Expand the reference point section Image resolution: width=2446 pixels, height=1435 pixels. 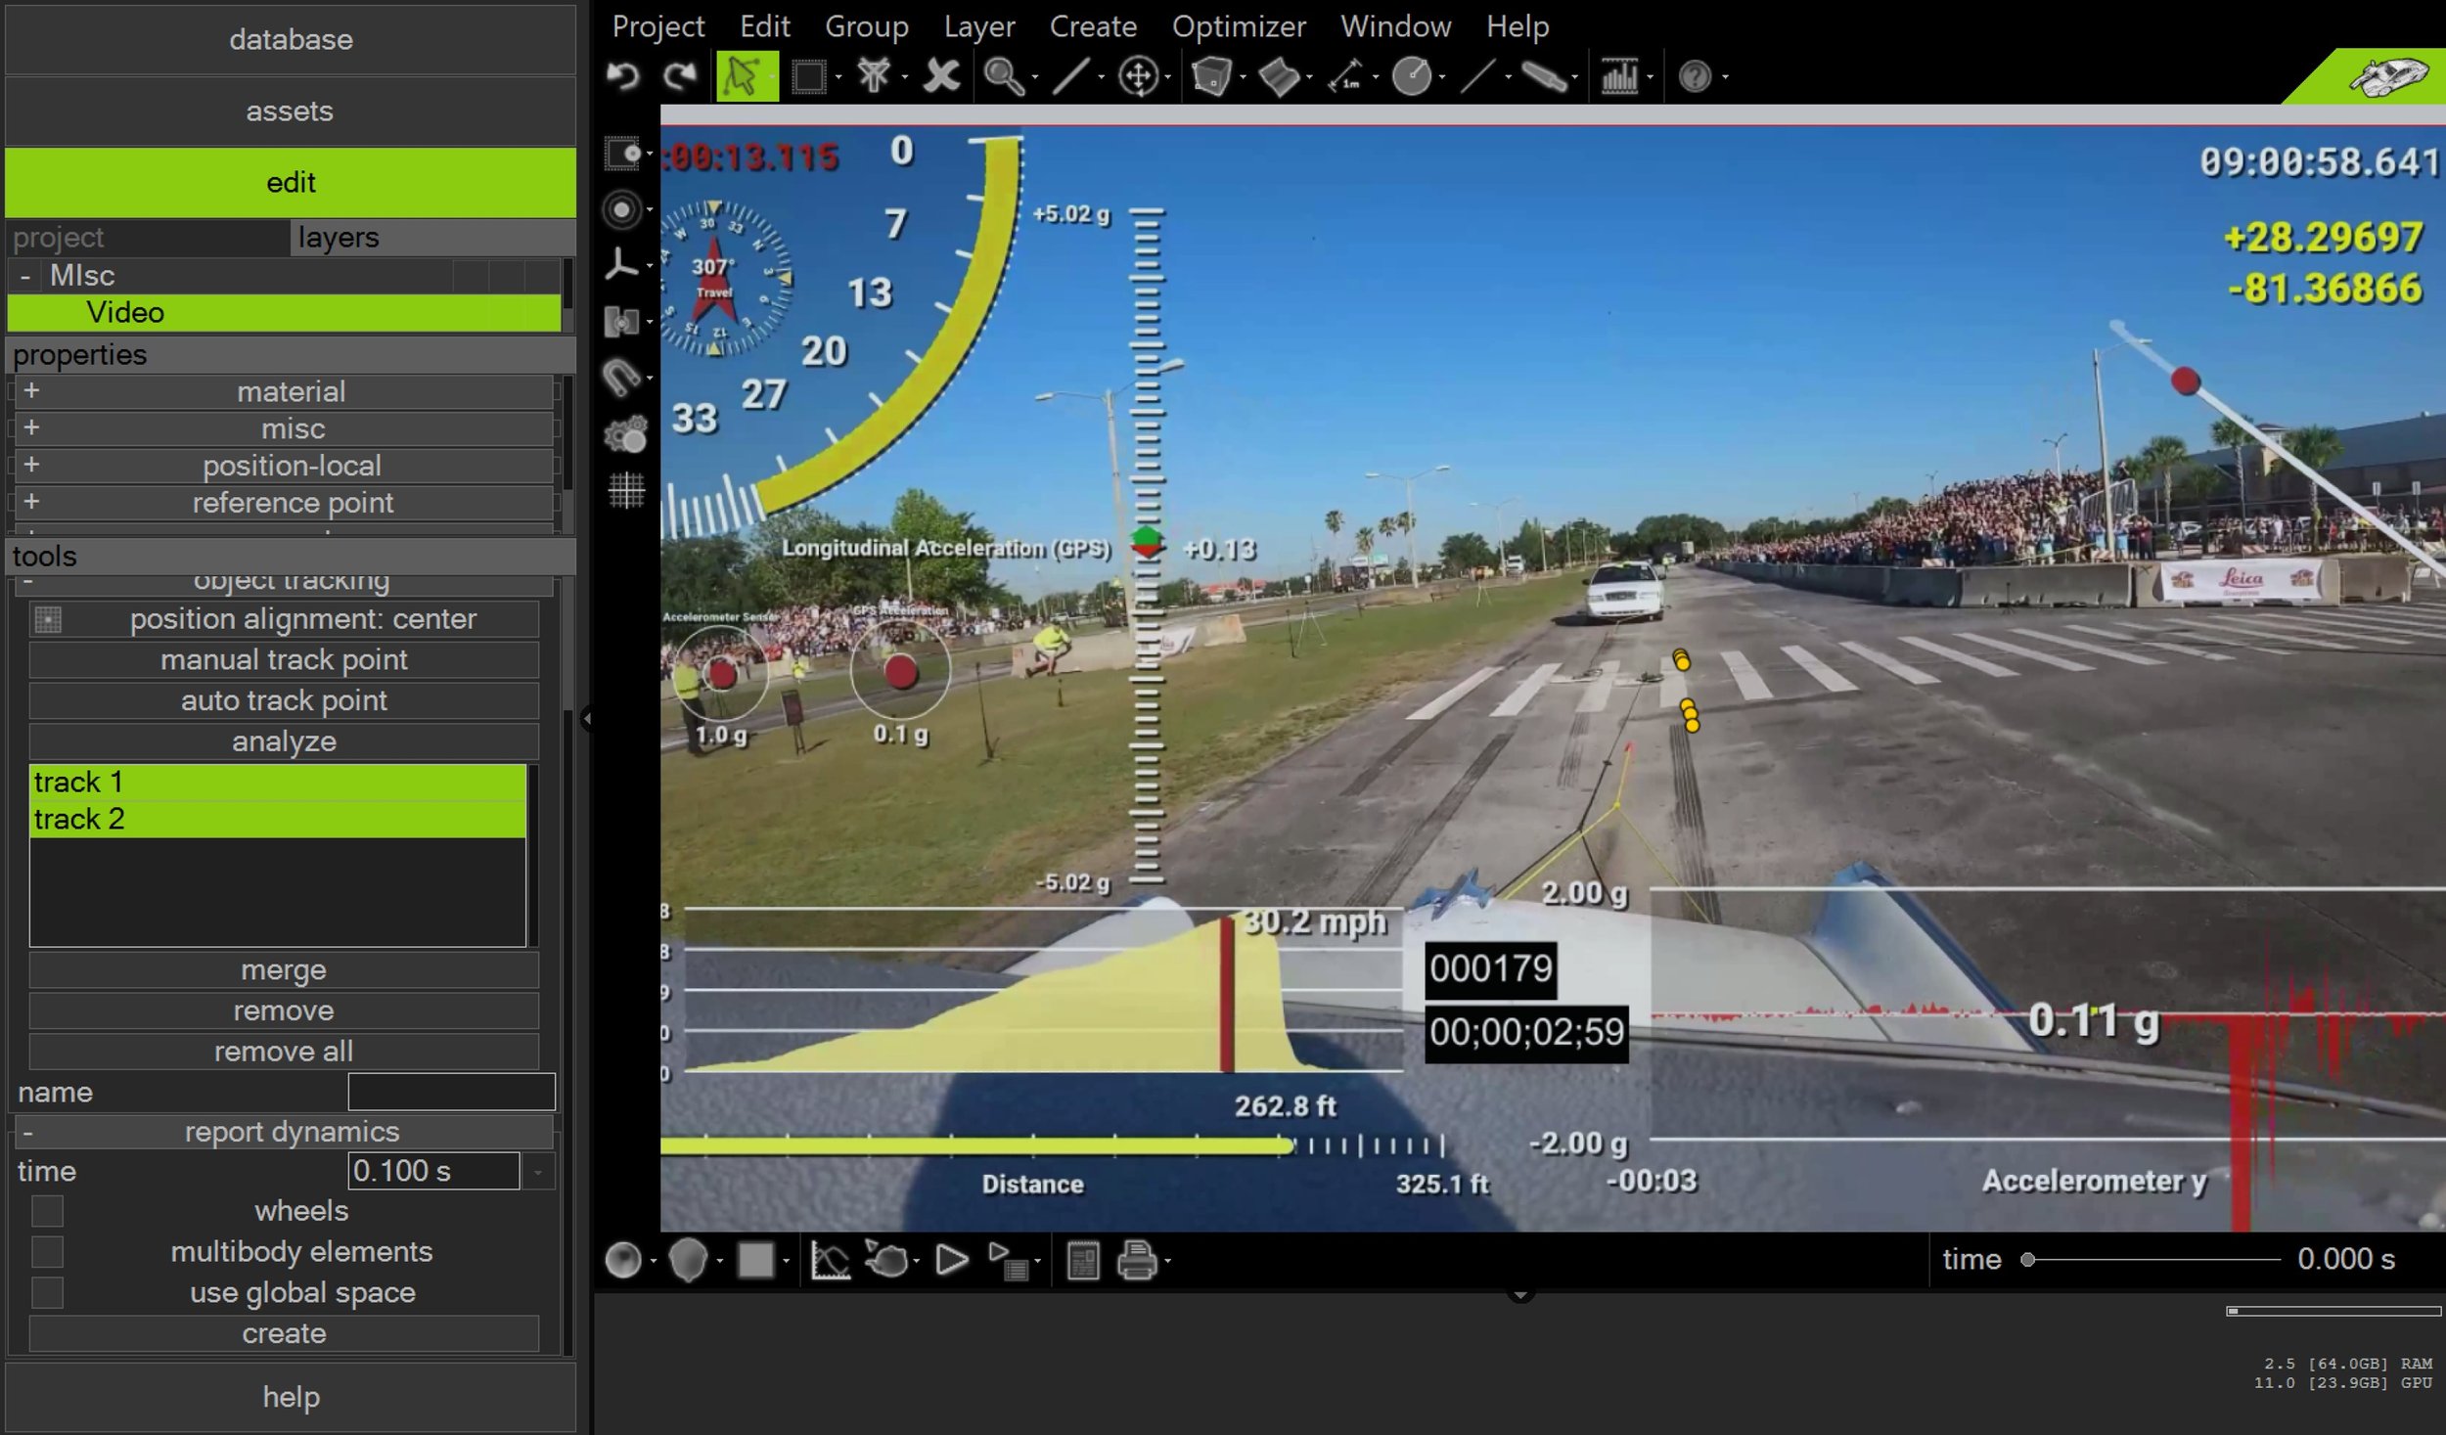31,502
